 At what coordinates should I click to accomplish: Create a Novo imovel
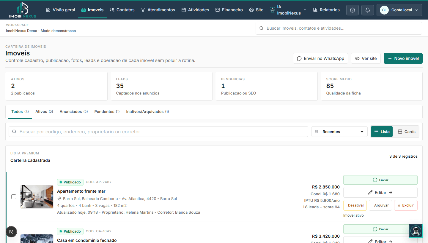(403, 58)
